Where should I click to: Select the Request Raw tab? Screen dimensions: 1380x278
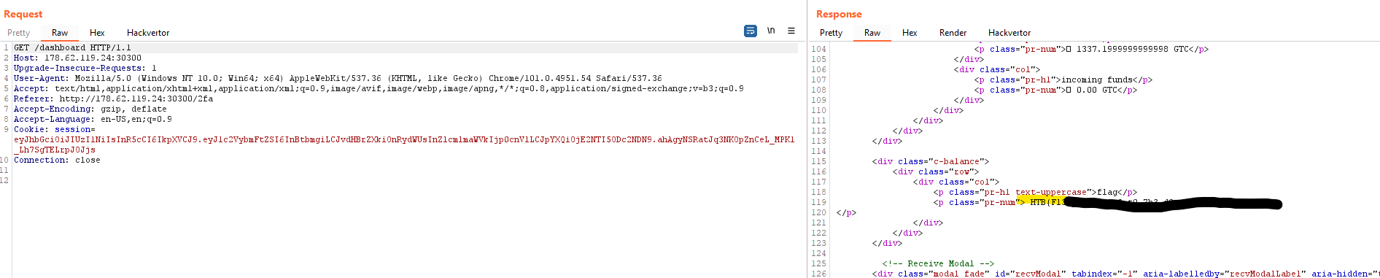pyautogui.click(x=60, y=33)
